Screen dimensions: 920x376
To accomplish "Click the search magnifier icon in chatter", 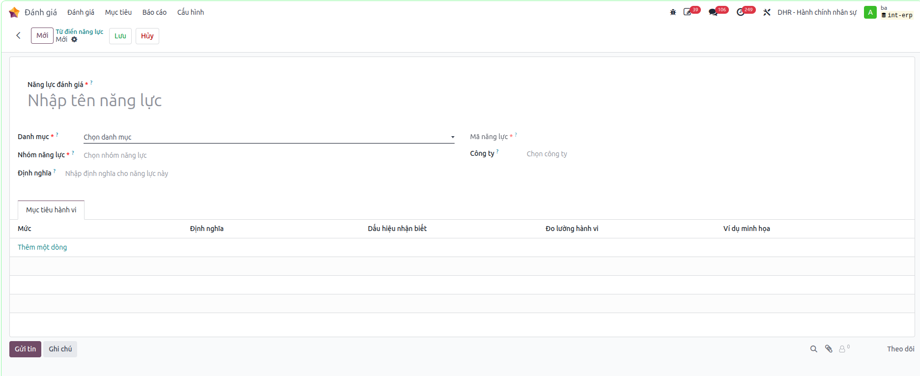I will tap(814, 349).
